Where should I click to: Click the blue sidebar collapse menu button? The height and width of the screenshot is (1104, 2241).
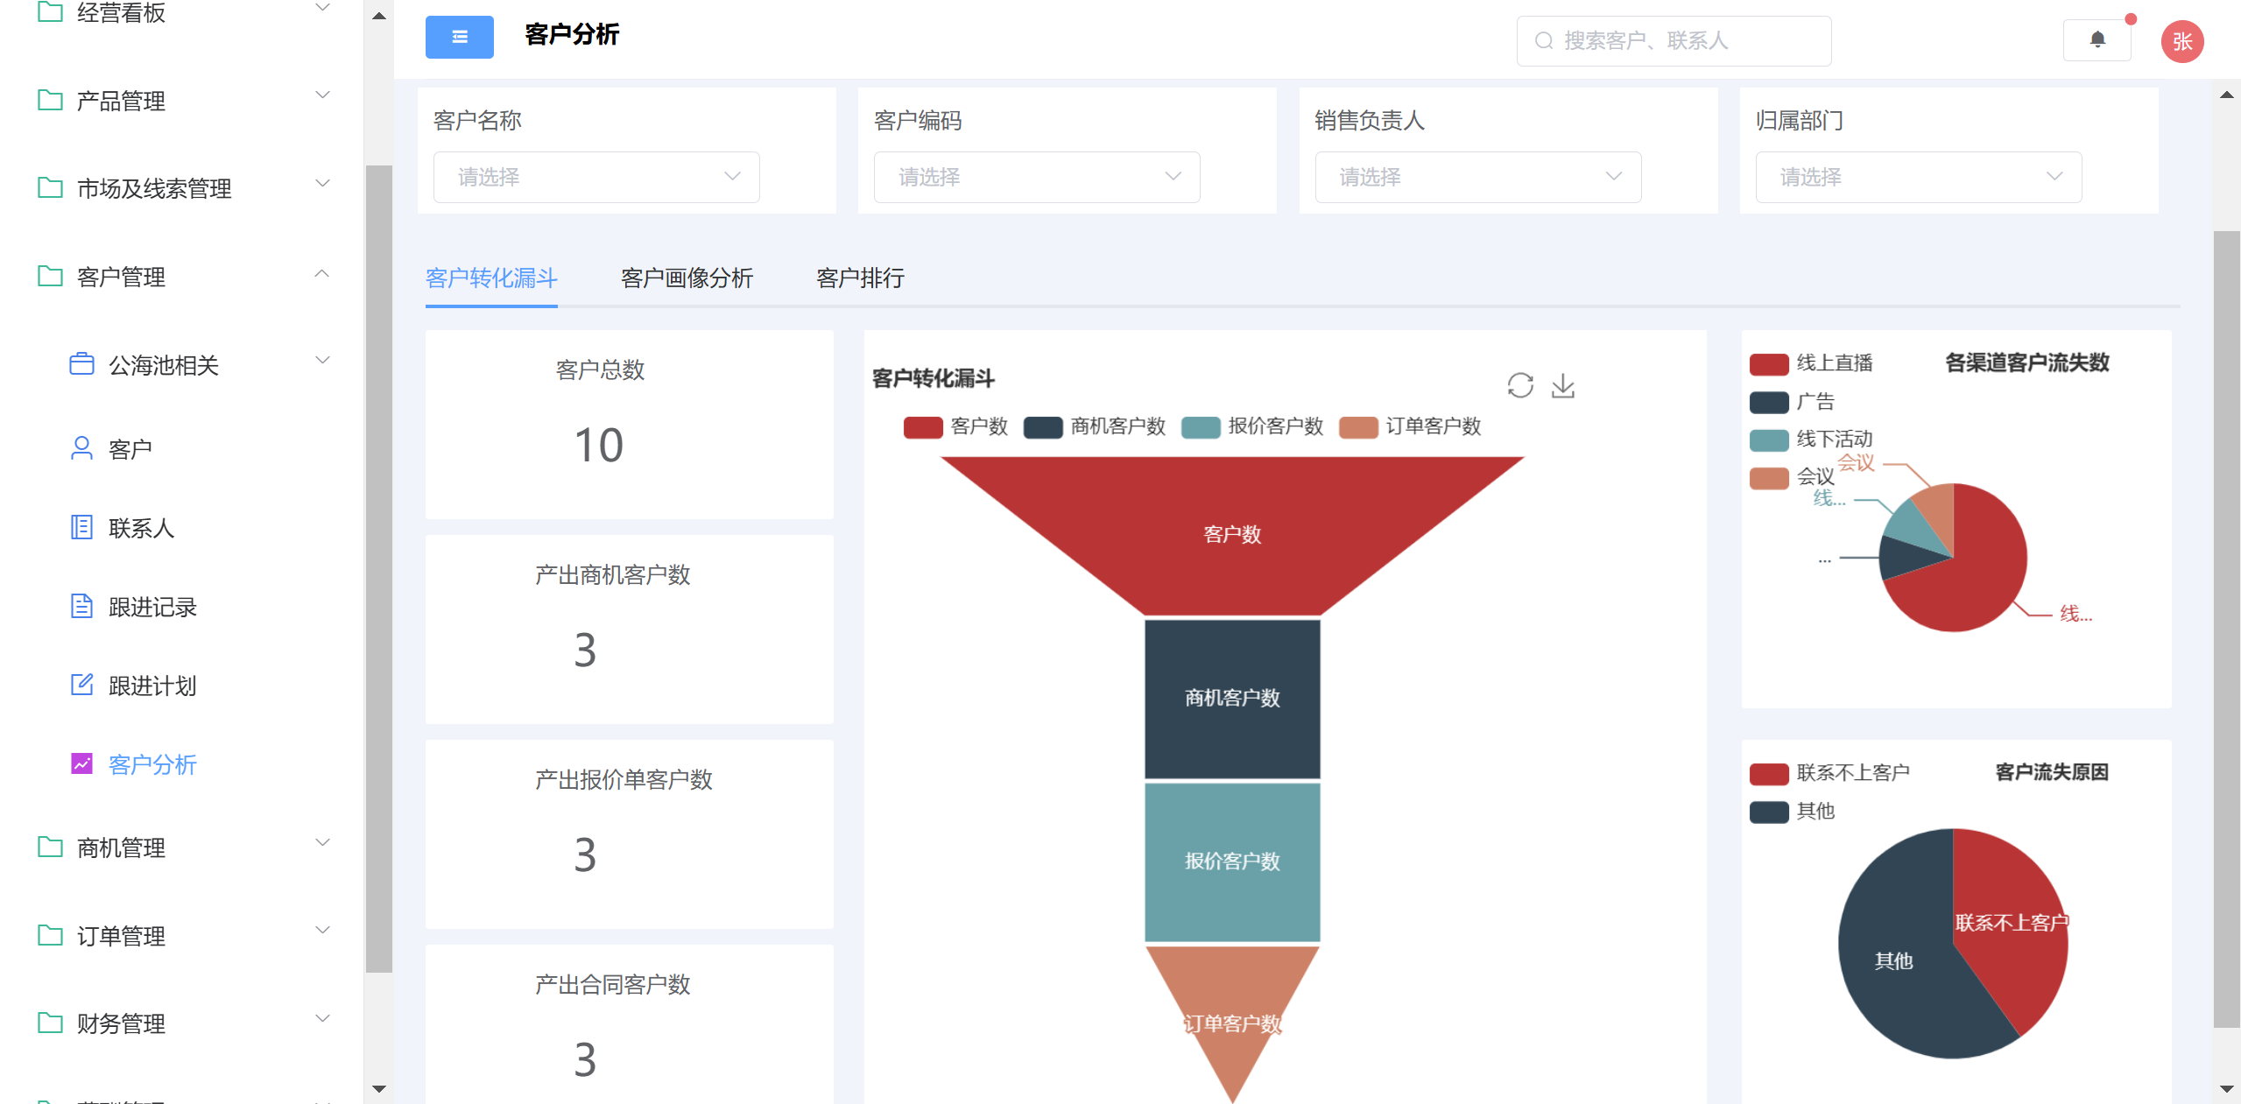(x=459, y=37)
